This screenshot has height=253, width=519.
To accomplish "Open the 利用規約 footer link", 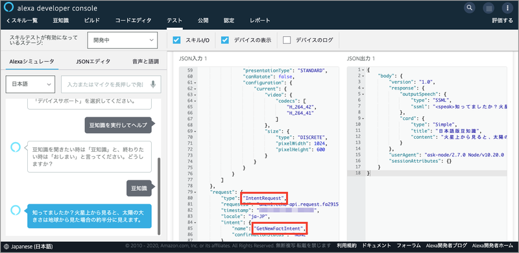I will tap(346, 246).
